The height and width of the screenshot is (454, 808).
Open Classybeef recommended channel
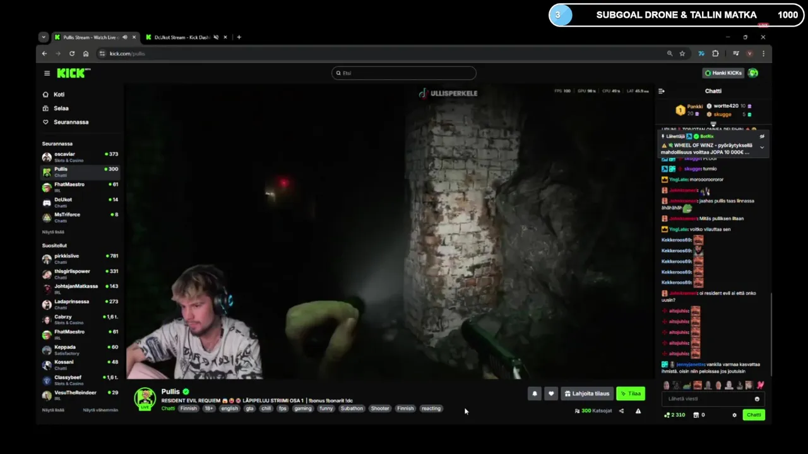coord(80,380)
